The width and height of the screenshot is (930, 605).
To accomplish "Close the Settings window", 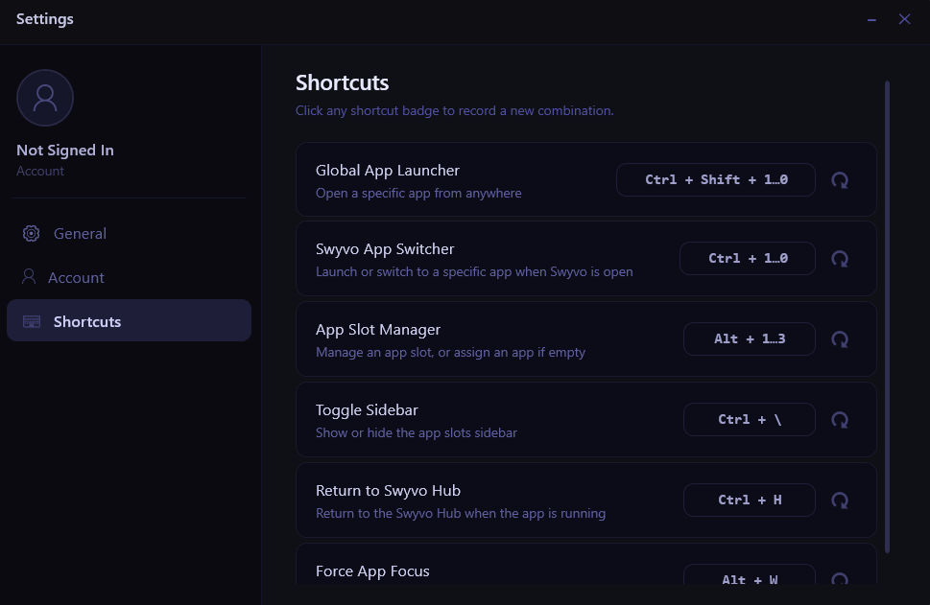I will pyautogui.click(x=904, y=19).
